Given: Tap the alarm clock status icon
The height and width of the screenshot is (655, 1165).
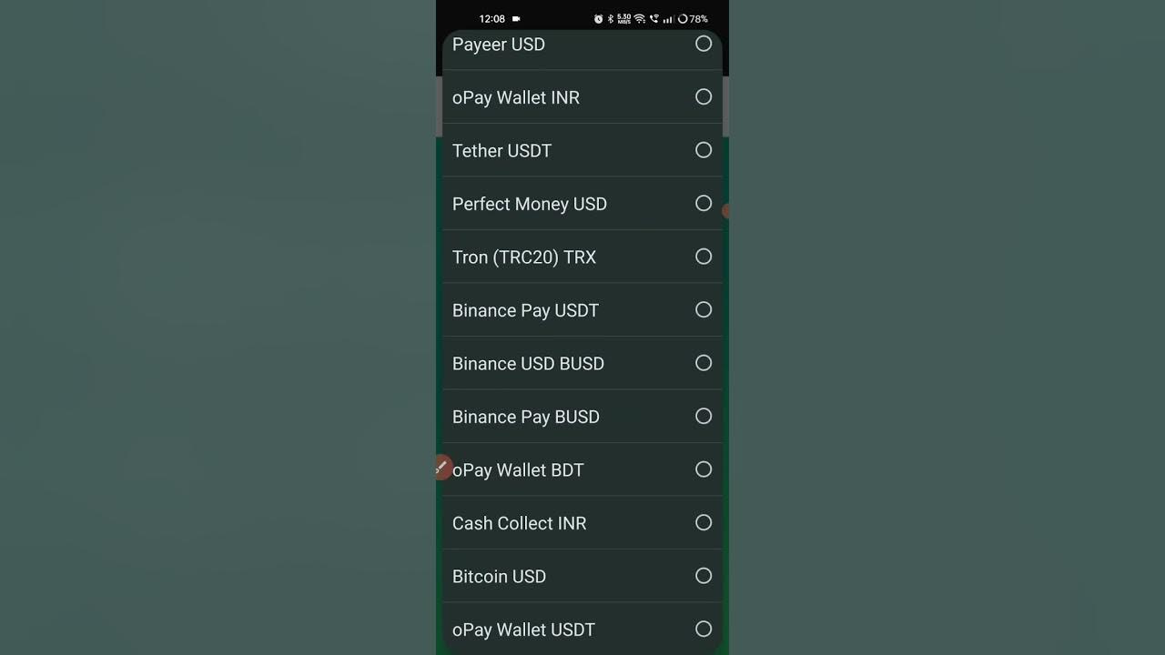Looking at the screenshot, I should [x=598, y=19].
